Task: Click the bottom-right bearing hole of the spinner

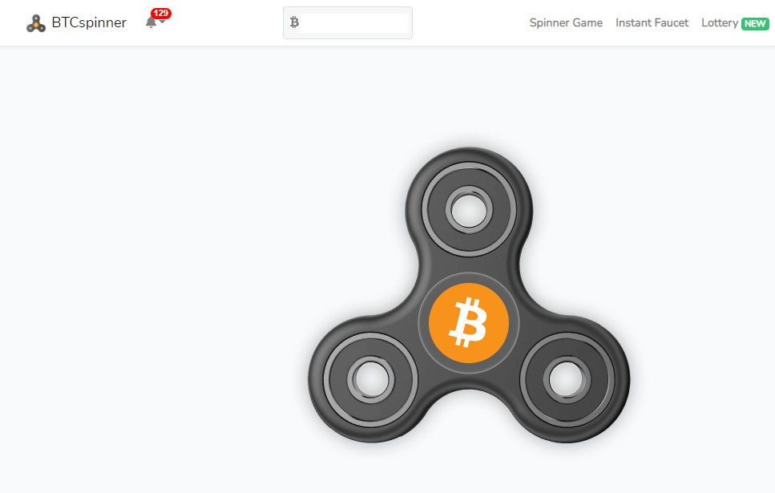Action: click(567, 380)
